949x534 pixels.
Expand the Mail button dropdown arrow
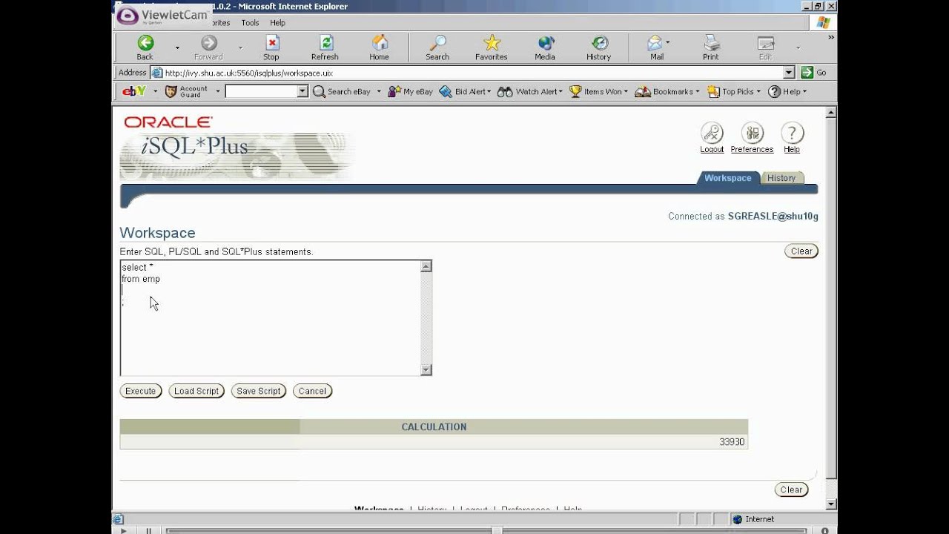668,42
